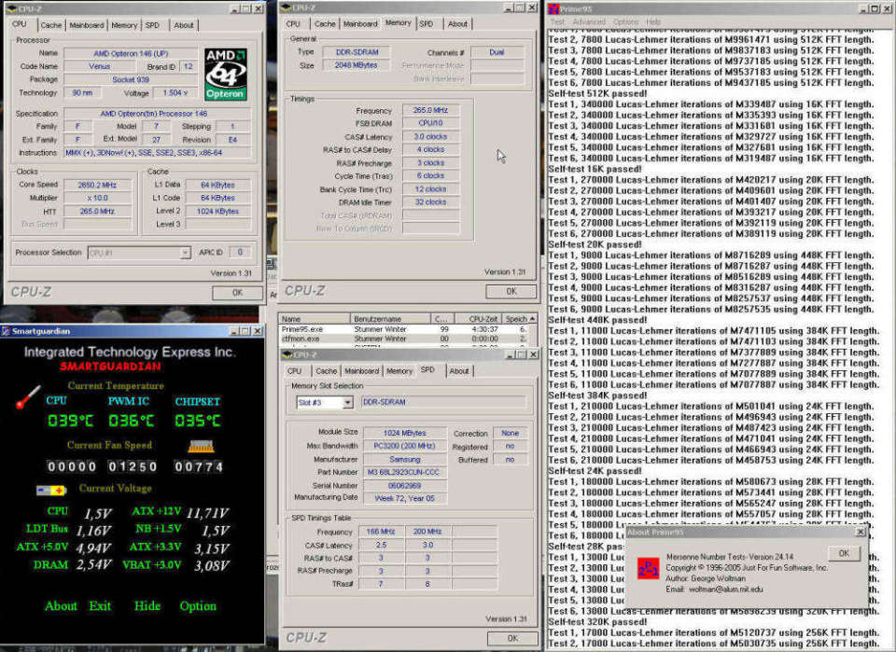
Task: Click the heatsink fan speed icon
Action: (202, 447)
